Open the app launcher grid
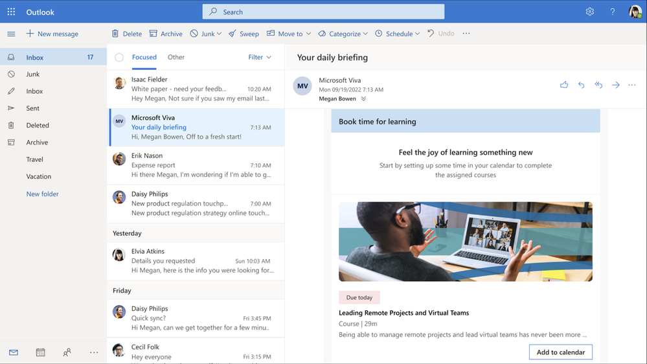Screen dimensions: 647x364 pyautogui.click(x=11, y=12)
